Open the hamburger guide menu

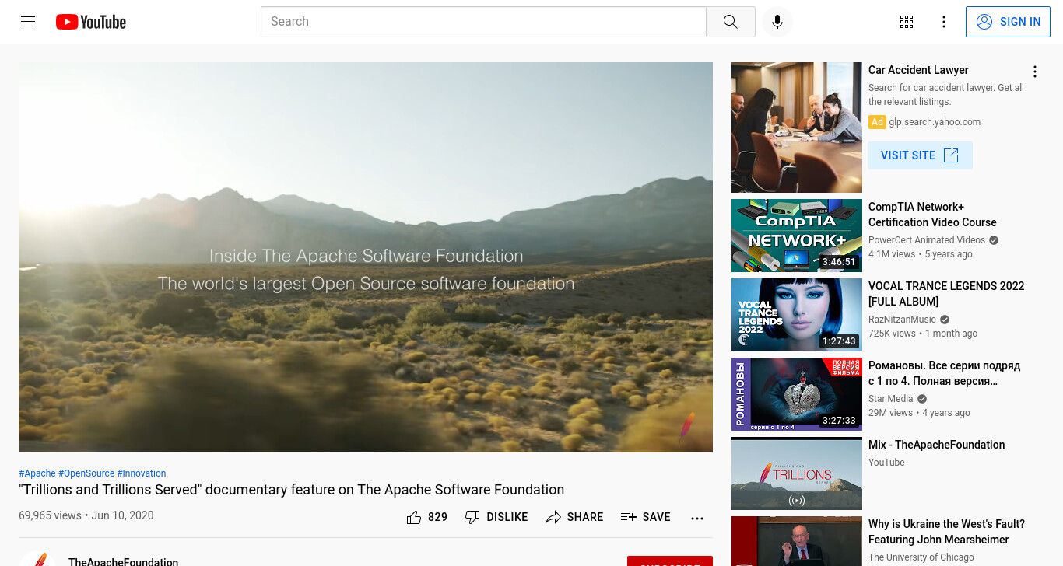(28, 22)
